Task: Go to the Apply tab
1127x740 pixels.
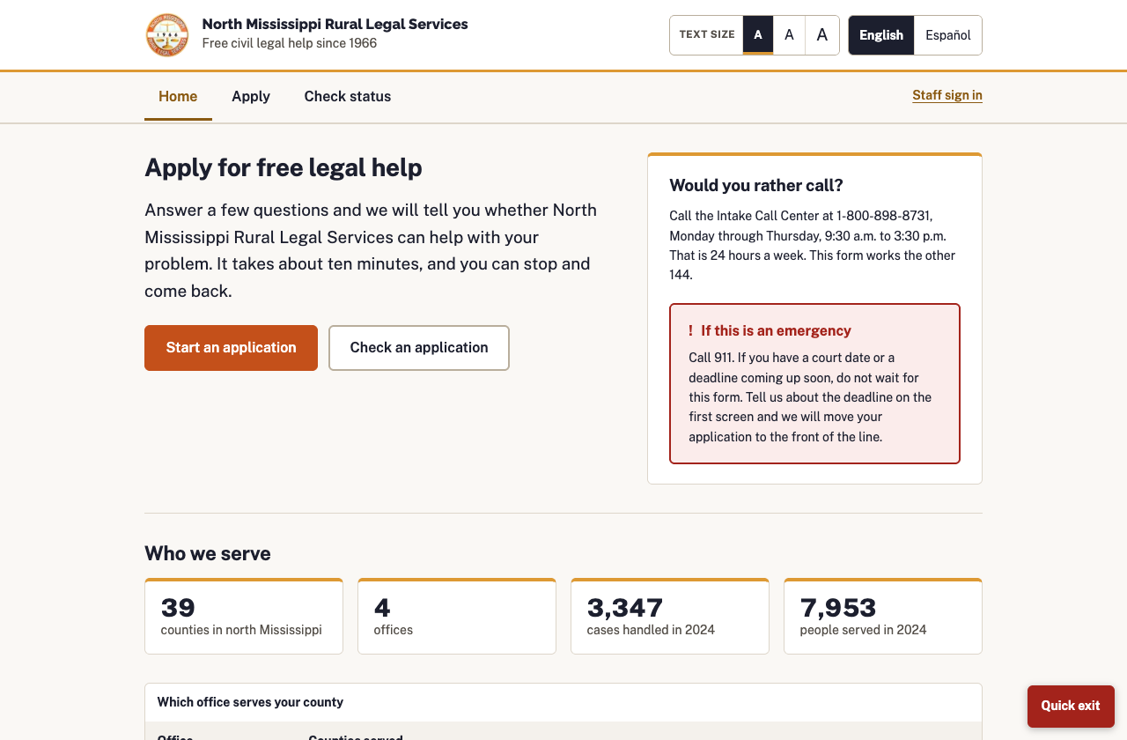Action: click(251, 97)
